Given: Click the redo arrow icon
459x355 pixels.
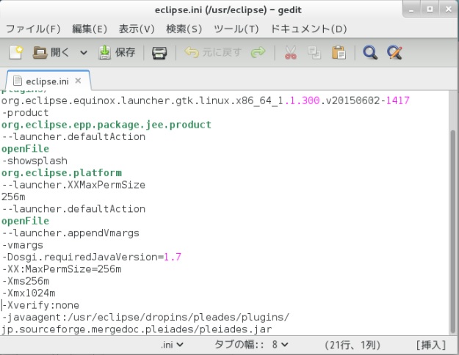Looking at the screenshot, I should (258, 53).
